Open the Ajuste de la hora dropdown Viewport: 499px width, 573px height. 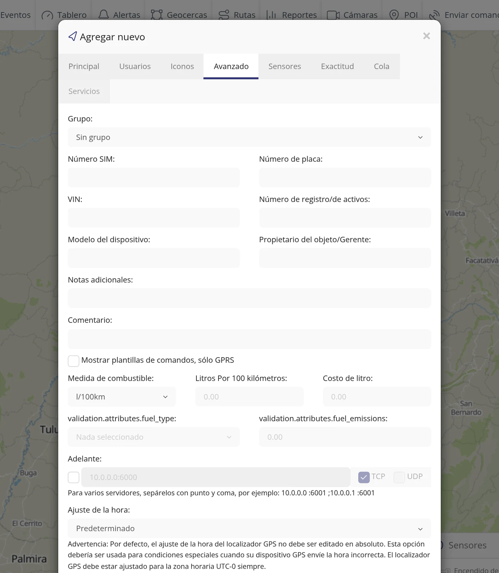(x=249, y=528)
